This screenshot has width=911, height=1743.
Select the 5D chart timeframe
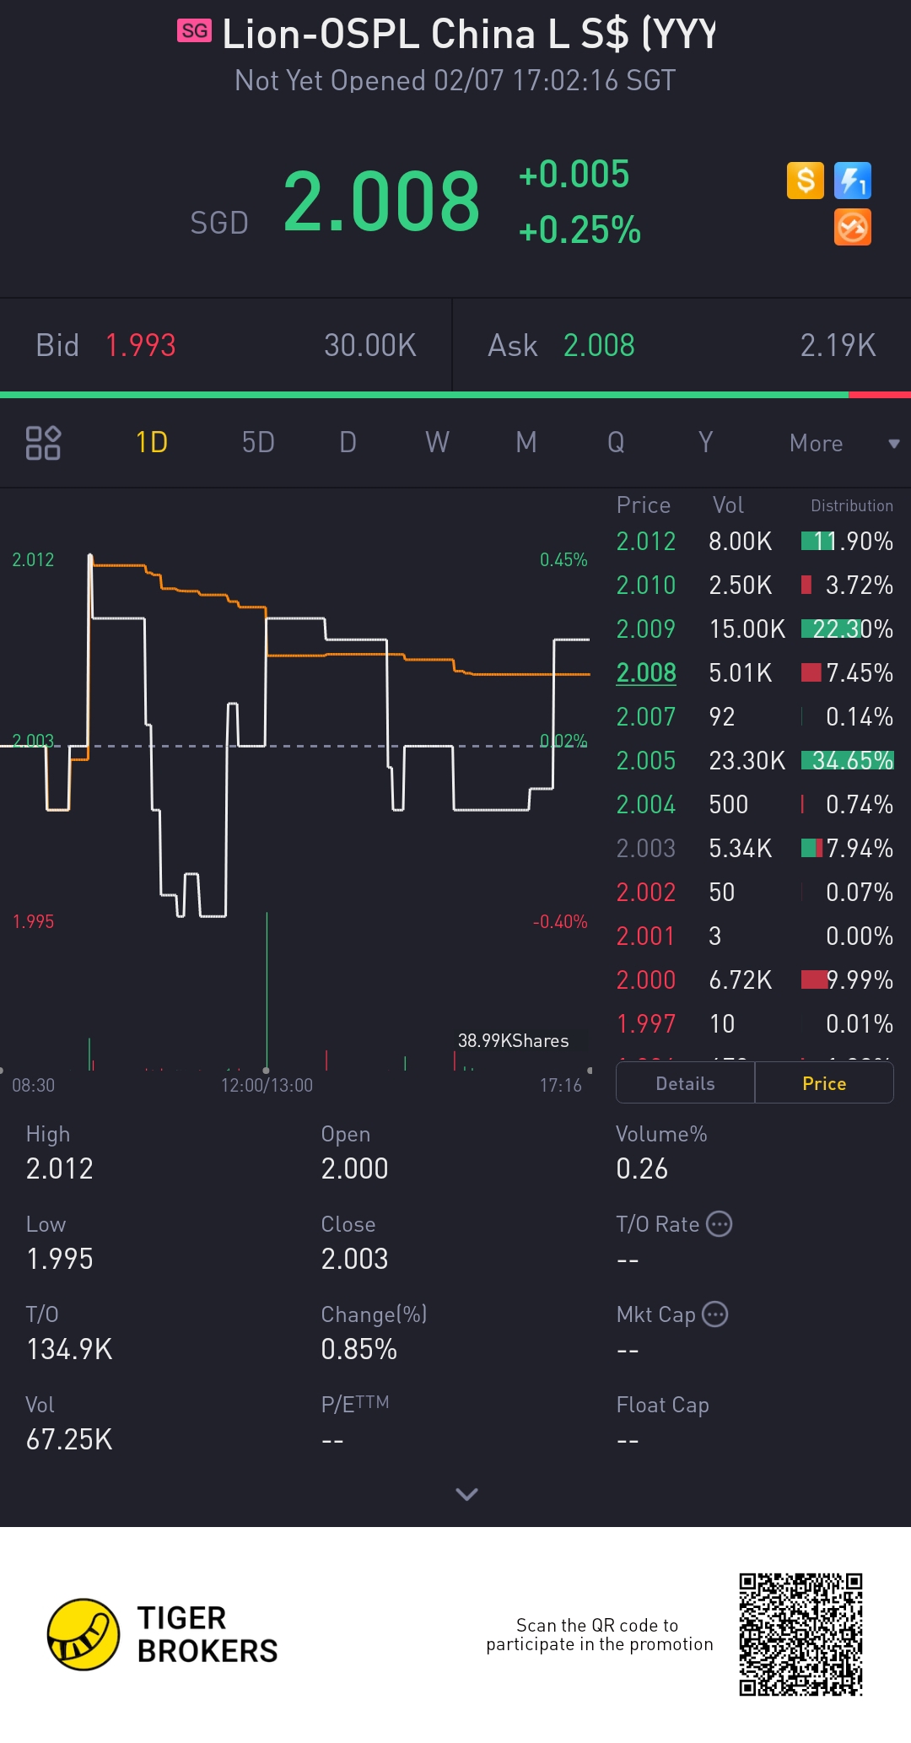pyautogui.click(x=258, y=443)
